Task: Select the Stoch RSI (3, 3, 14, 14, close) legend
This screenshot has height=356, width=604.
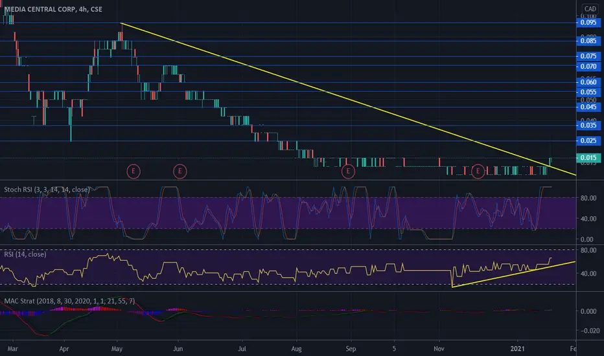Action: [x=47, y=190]
